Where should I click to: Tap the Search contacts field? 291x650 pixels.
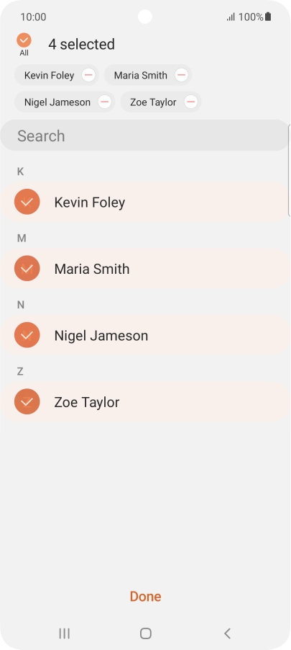tap(144, 135)
